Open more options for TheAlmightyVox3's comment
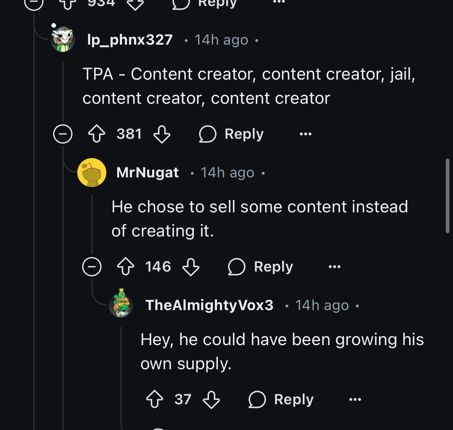The width and height of the screenshot is (453, 430). click(355, 399)
